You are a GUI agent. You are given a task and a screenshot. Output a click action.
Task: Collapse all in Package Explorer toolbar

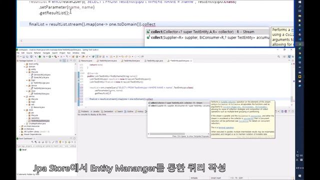pyautogui.click(x=60, y=60)
